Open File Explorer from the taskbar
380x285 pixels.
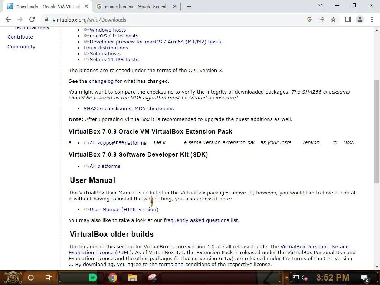tap(132, 278)
